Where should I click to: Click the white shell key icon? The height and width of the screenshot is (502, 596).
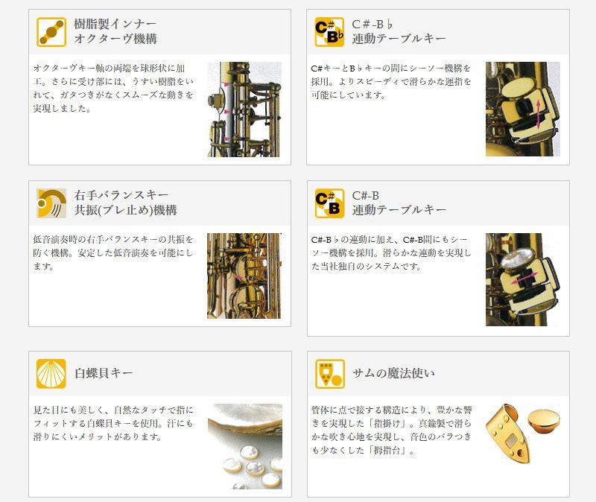(51, 374)
